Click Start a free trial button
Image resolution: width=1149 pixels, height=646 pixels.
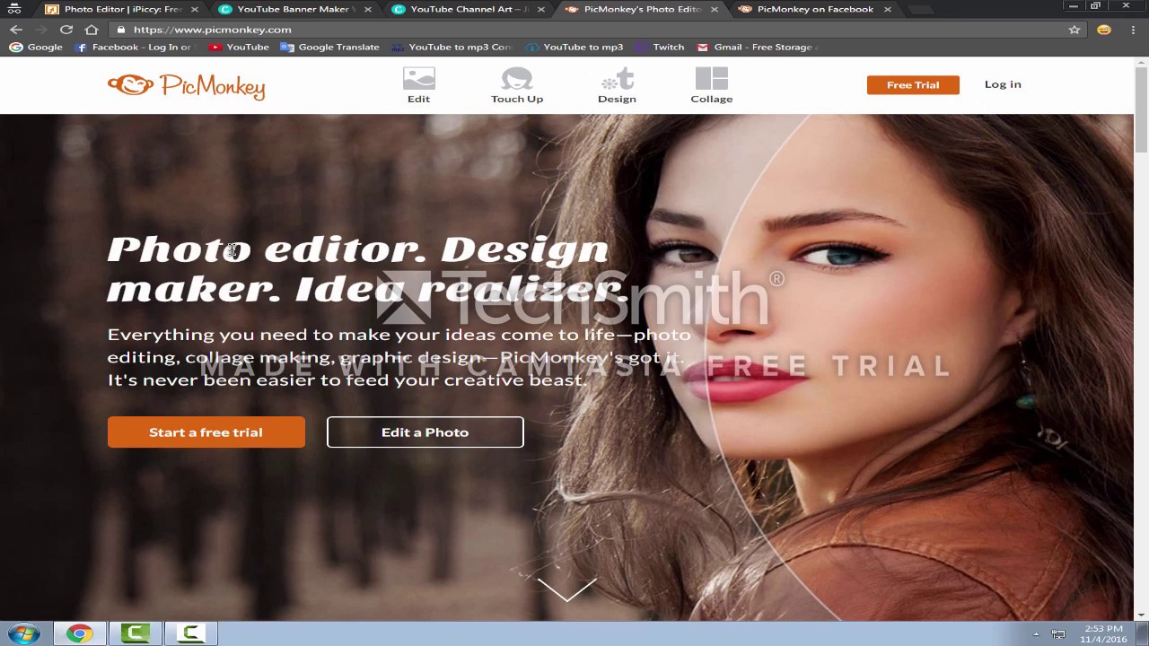[206, 432]
